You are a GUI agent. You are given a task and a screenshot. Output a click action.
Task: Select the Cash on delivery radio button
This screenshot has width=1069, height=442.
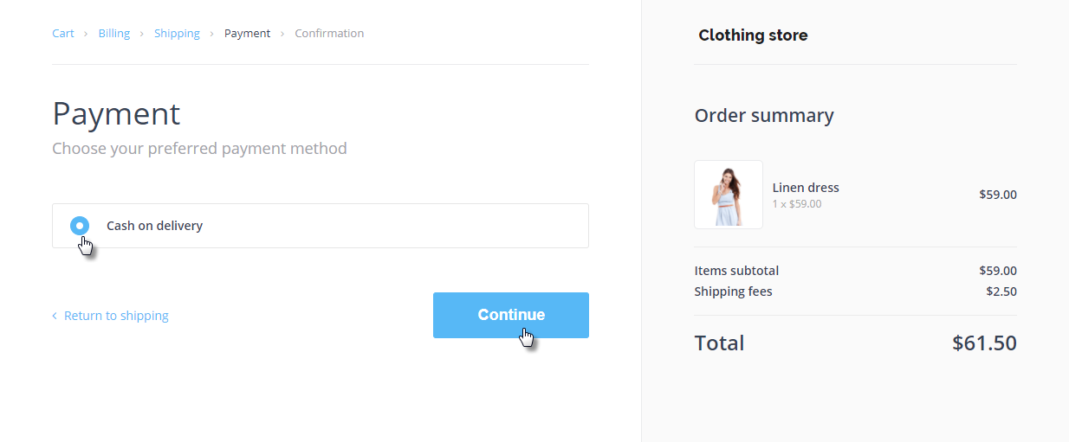click(80, 226)
